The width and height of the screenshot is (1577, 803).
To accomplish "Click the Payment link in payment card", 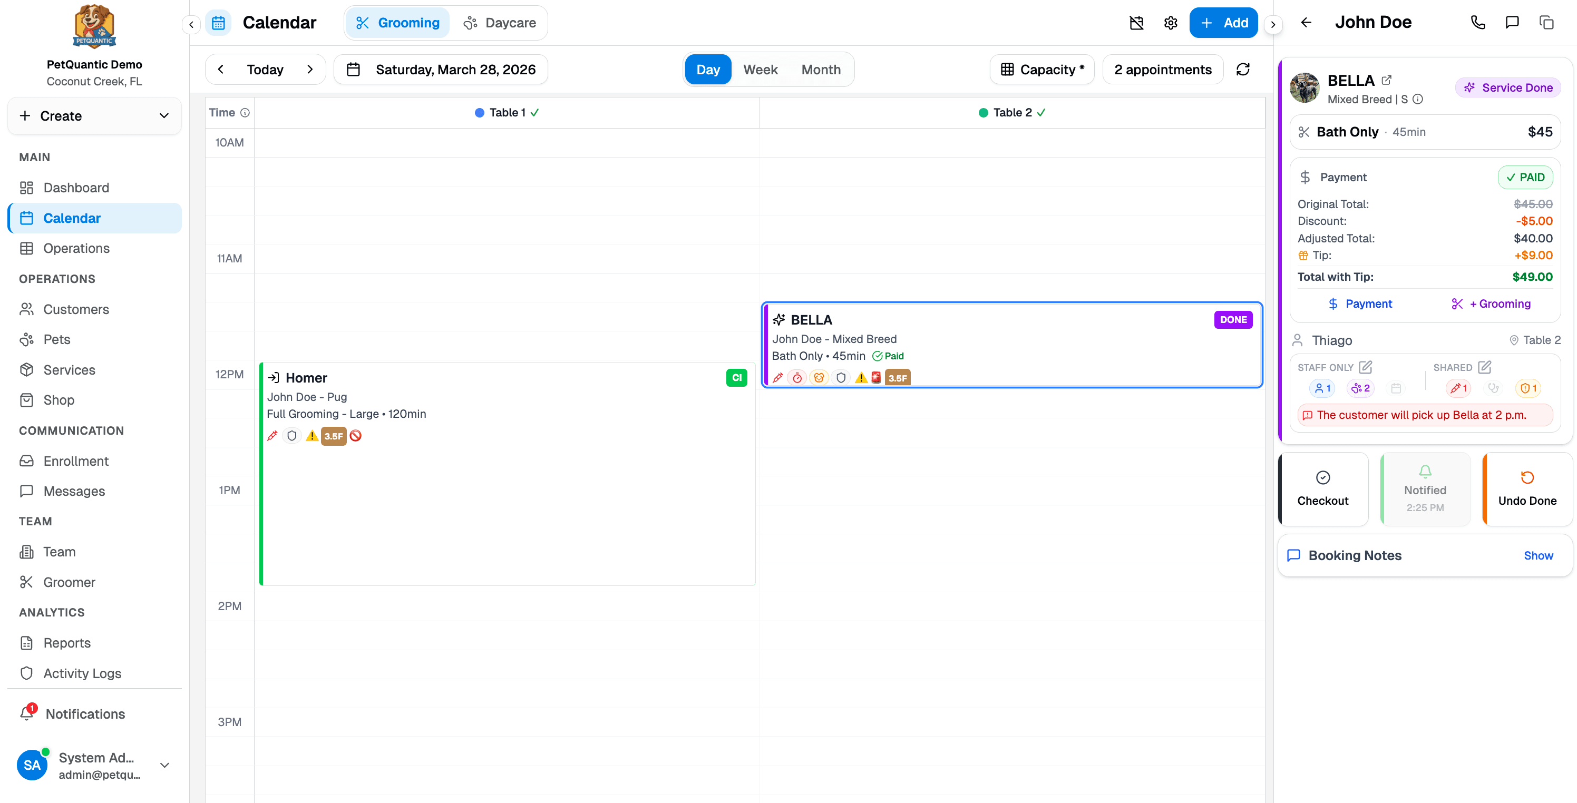I will click(1359, 303).
